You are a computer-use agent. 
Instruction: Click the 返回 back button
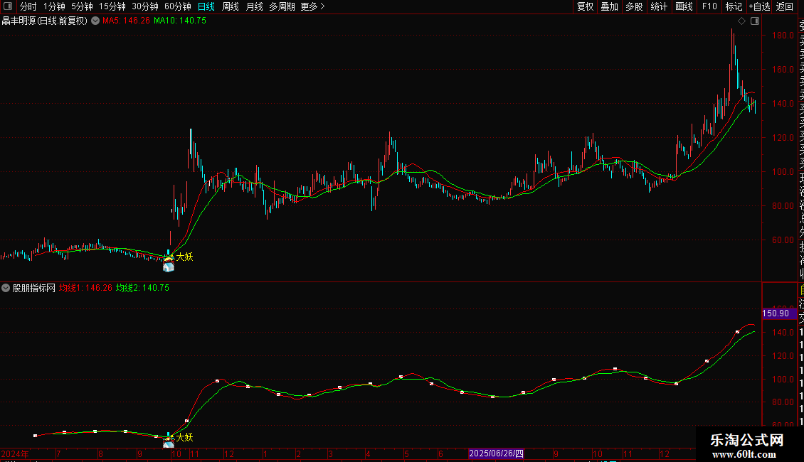785,6
